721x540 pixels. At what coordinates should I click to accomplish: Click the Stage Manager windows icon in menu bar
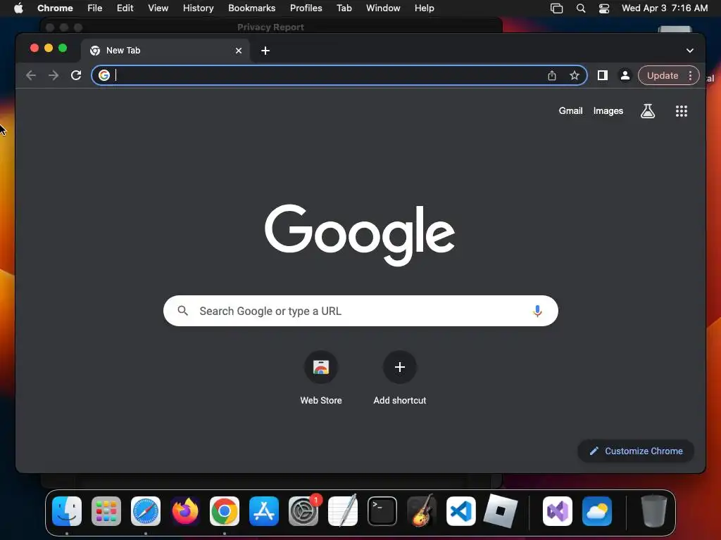557,8
